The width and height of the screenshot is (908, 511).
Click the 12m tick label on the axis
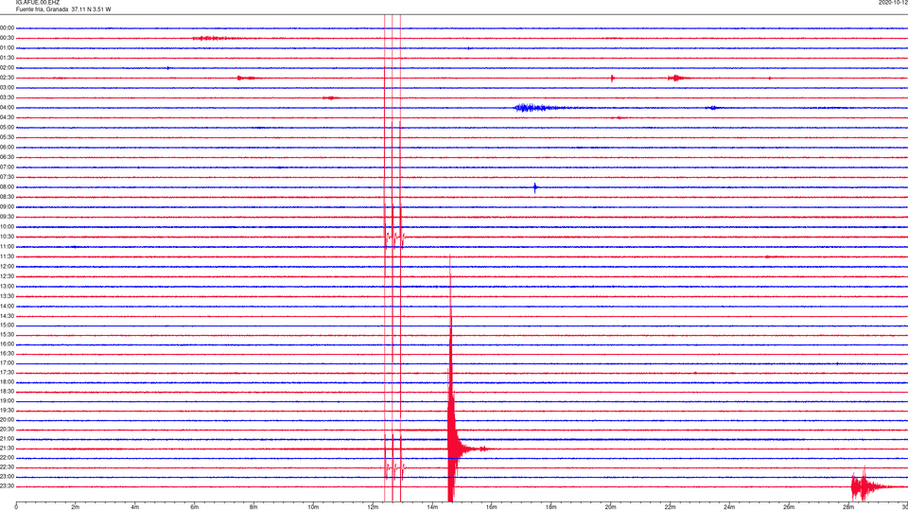(x=373, y=507)
